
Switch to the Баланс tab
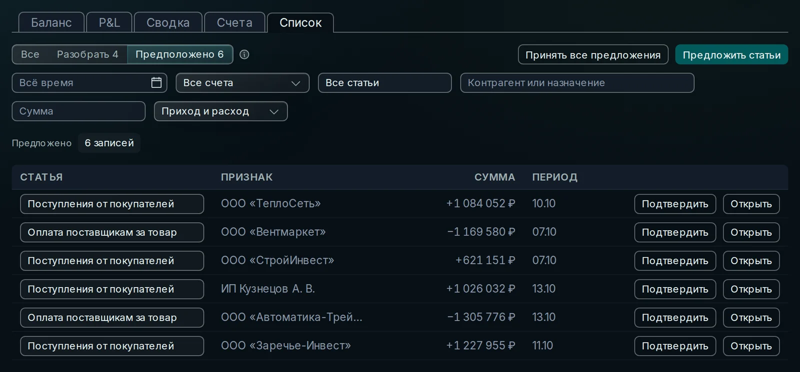coord(51,22)
